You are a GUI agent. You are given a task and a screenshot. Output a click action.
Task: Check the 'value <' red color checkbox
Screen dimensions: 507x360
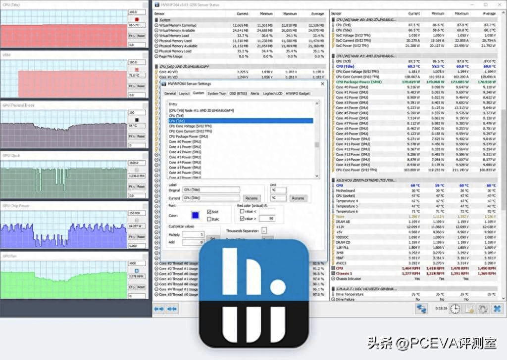pos(242,211)
